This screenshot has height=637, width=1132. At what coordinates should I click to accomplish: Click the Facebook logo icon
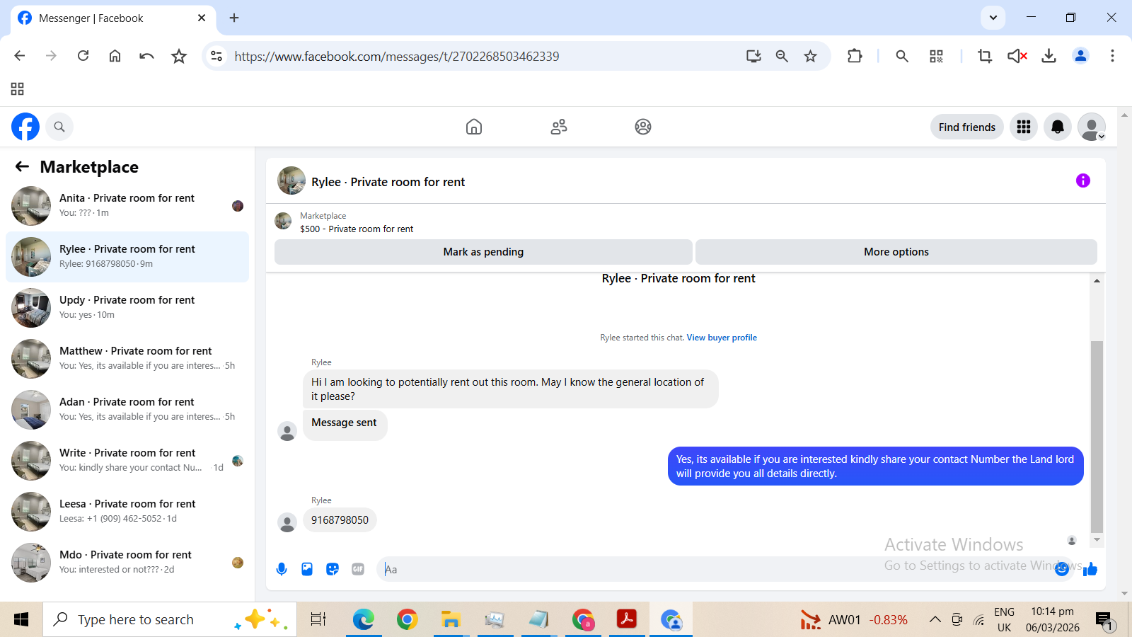tap(25, 127)
